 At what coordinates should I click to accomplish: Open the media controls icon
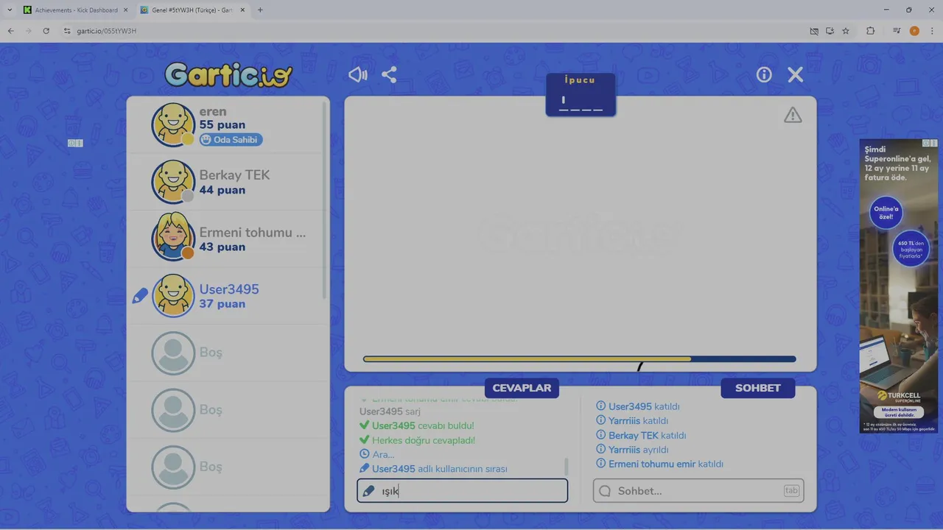(x=897, y=31)
